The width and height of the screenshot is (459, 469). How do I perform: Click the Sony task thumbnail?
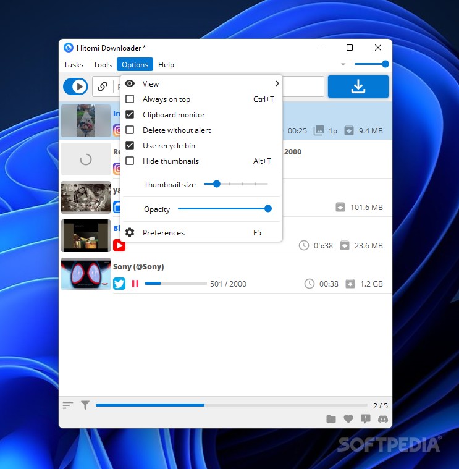(x=86, y=274)
